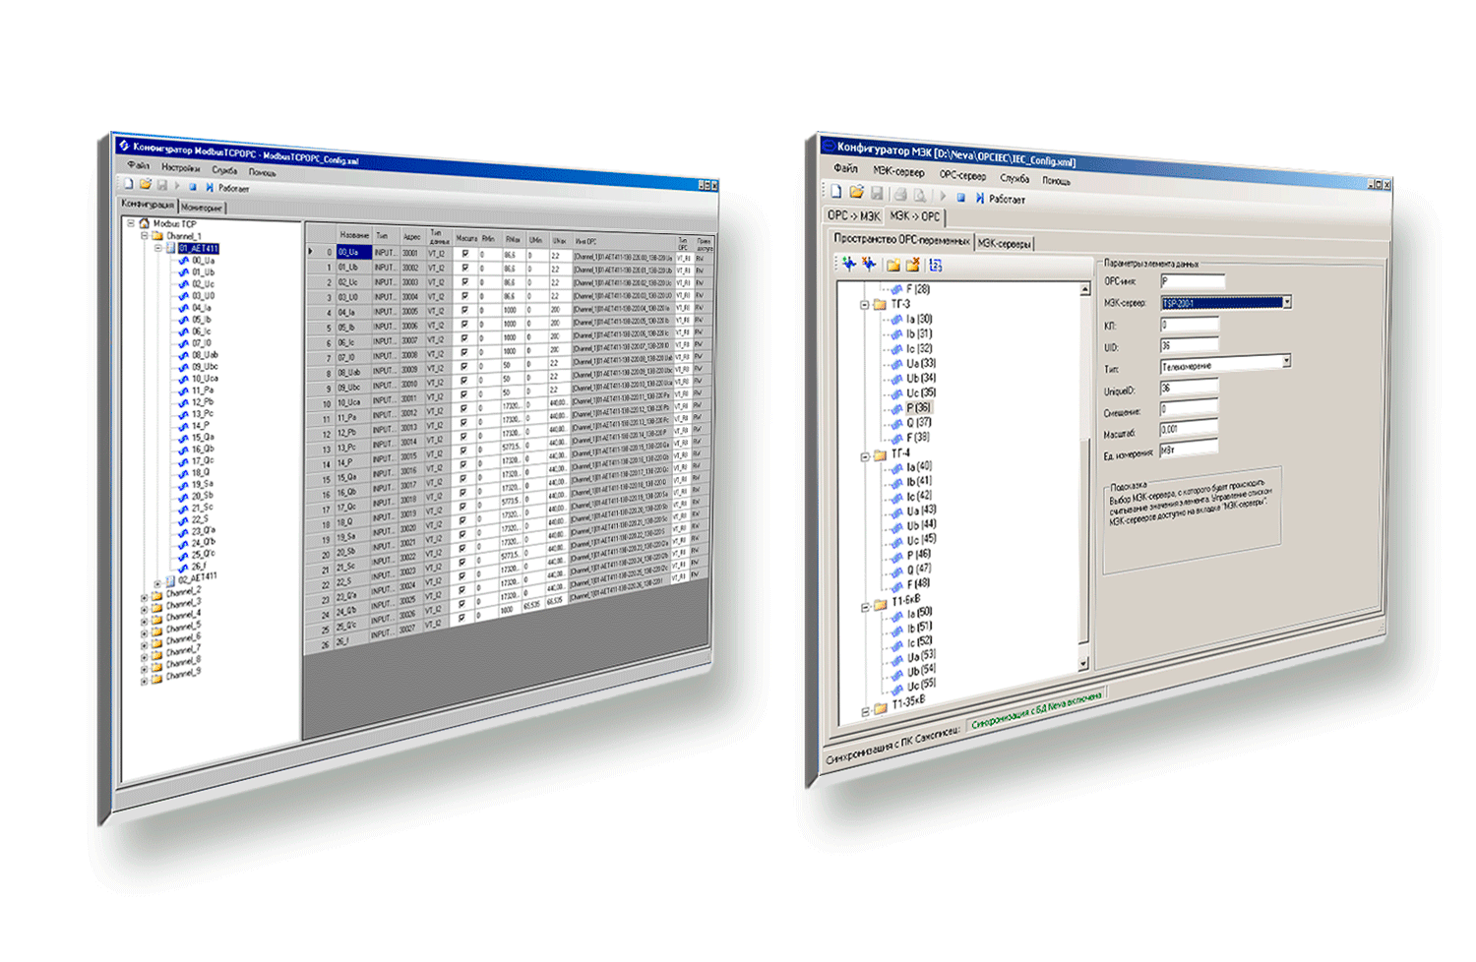Open the МЭК-серверы tab
The height and width of the screenshot is (962, 1476).
pyautogui.click(x=1005, y=243)
